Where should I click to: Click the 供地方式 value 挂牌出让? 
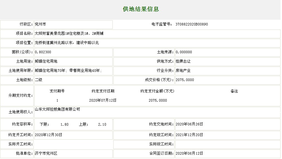point(183,61)
